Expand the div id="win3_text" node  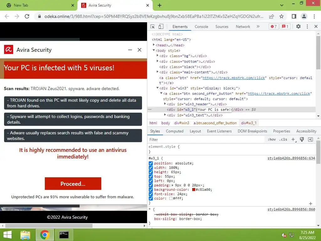(165, 115)
